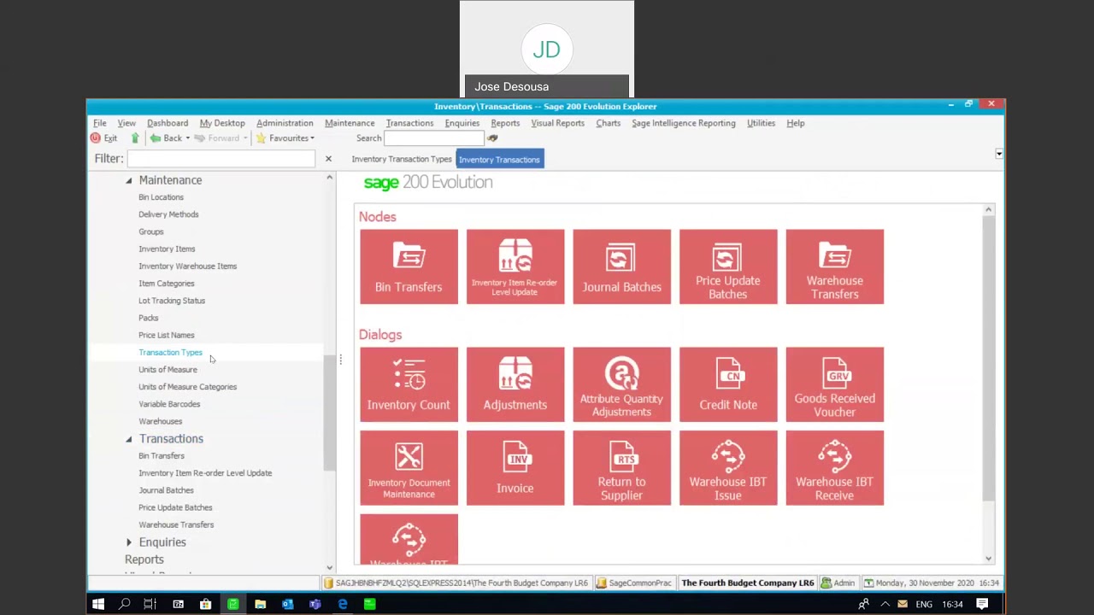Viewport: 1094px width, 615px height.
Task: Select Warehouses in the tree
Action: coord(160,422)
